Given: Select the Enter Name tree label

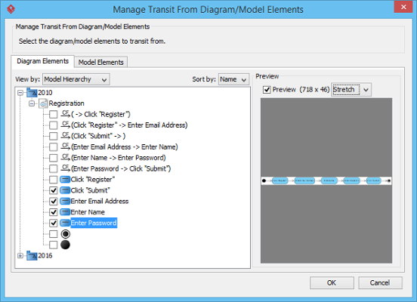Looking at the screenshot, I should coord(88,212).
